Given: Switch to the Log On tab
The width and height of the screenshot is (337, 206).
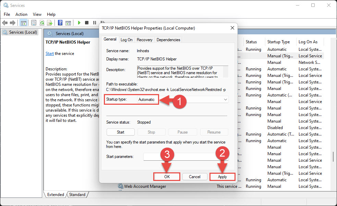Looking at the screenshot, I should tap(127, 40).
